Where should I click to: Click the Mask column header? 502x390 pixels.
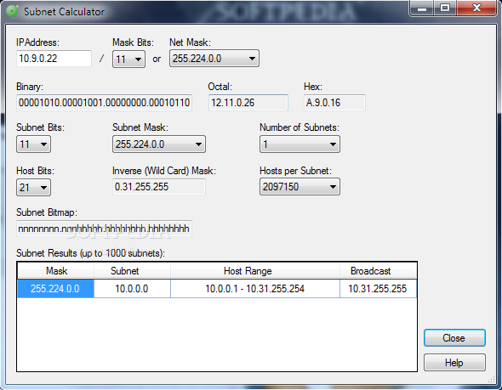[x=56, y=271]
